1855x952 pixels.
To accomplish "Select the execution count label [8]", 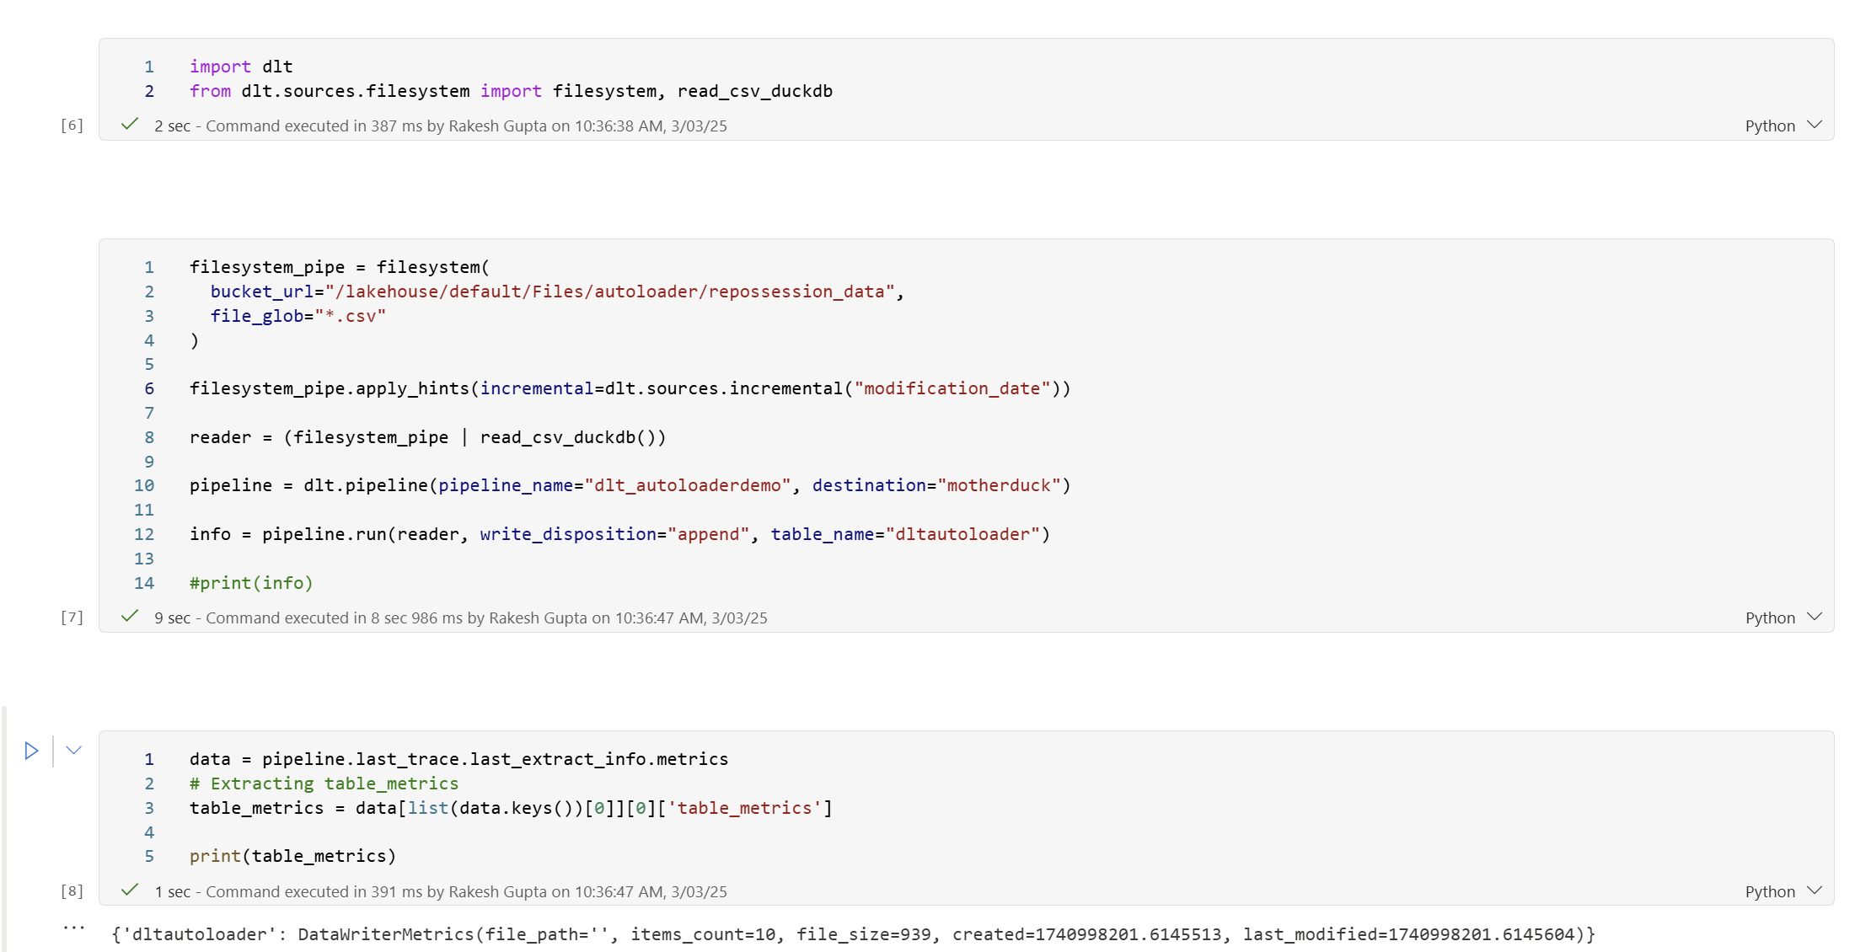I will click(72, 890).
